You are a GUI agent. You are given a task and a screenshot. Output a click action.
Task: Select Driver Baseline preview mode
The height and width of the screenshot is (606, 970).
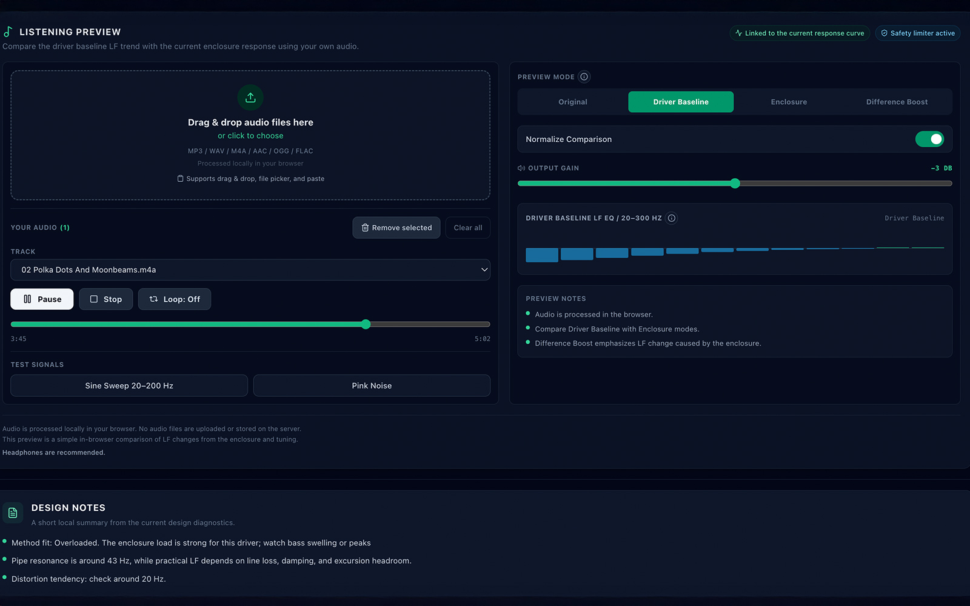click(x=681, y=102)
